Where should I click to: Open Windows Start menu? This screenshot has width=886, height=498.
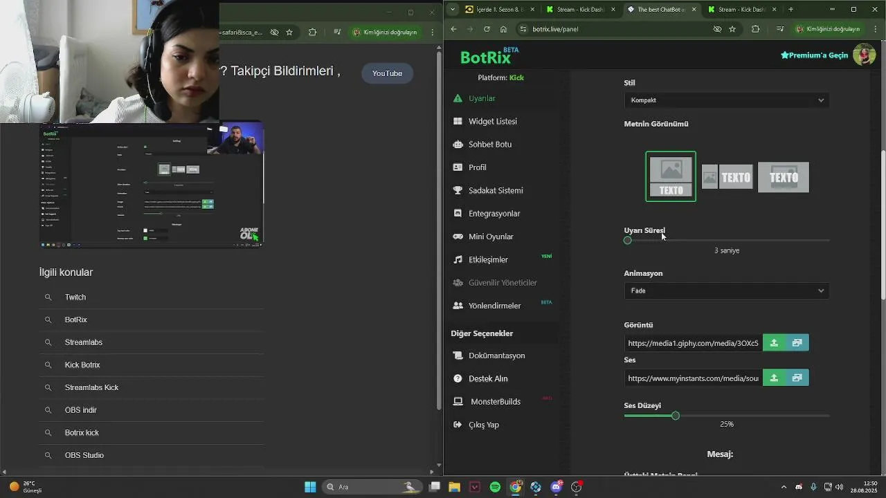(x=310, y=487)
